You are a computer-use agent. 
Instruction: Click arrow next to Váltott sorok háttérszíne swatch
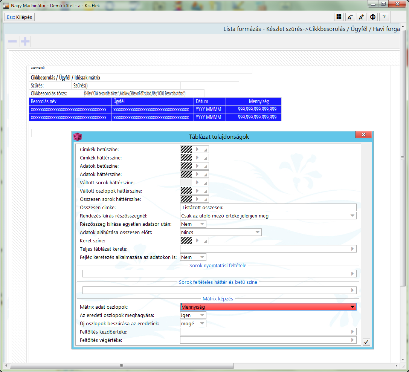coord(197,182)
